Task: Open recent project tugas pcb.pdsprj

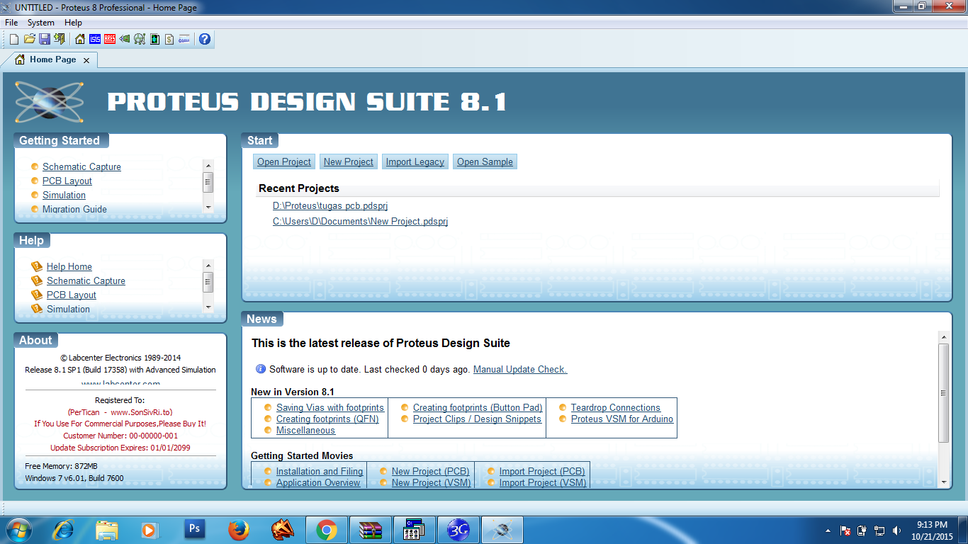Action: (x=330, y=205)
